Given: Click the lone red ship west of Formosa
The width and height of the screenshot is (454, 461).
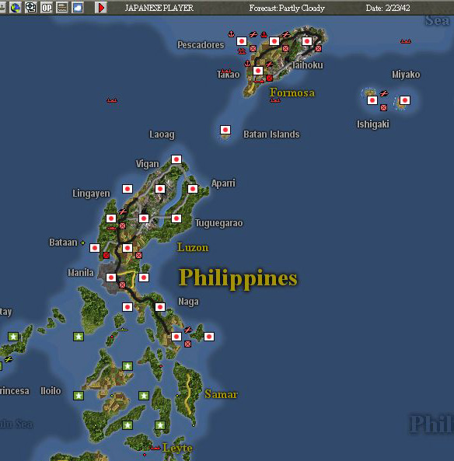Looking at the screenshot, I should click(112, 100).
